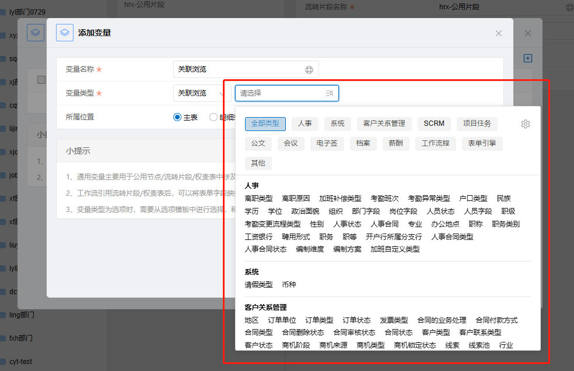Choose 地区 under 客户关系管理
574x371 pixels.
(251, 320)
